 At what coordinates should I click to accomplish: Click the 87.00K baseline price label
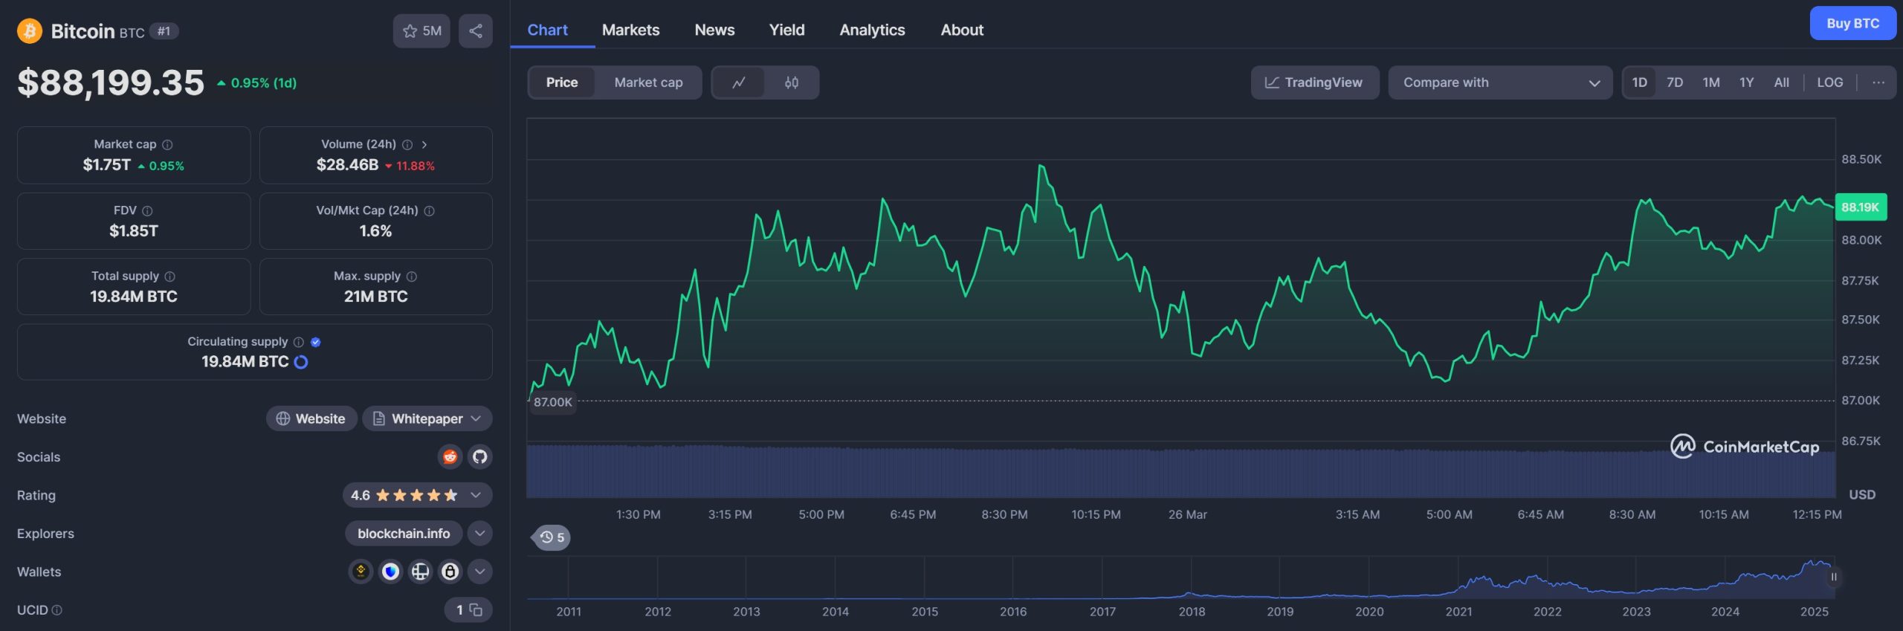(x=553, y=402)
